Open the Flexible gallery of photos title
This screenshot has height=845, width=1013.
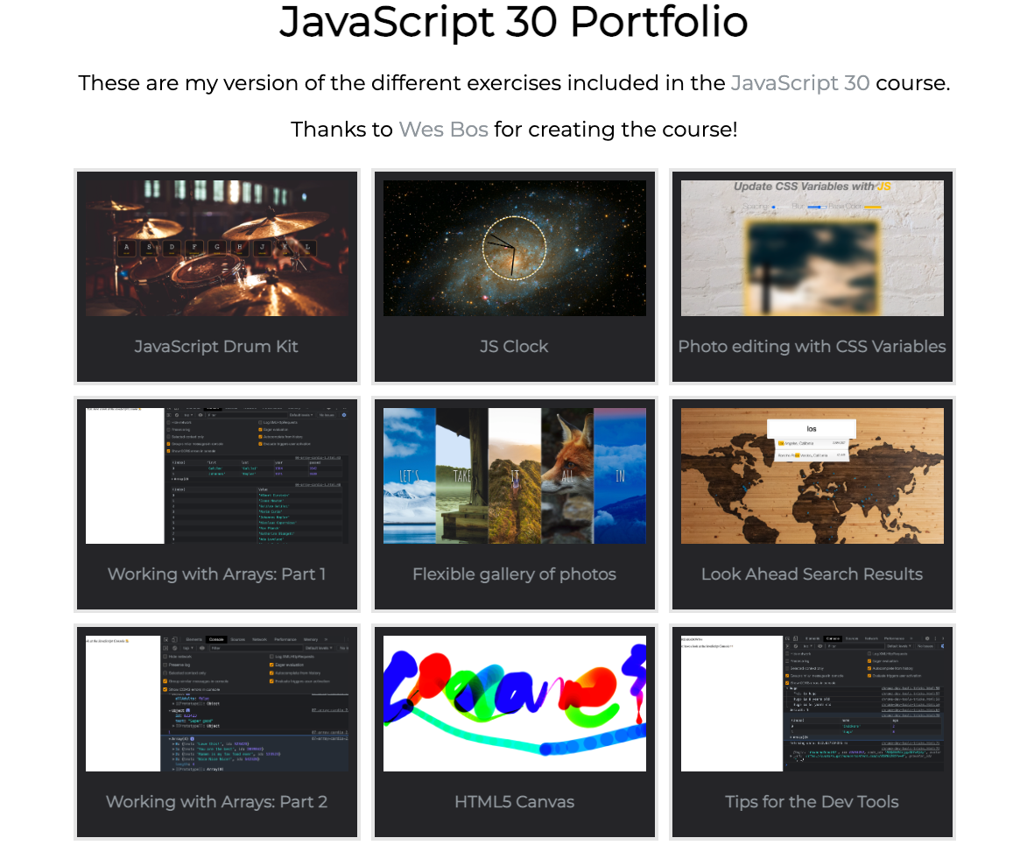[514, 574]
